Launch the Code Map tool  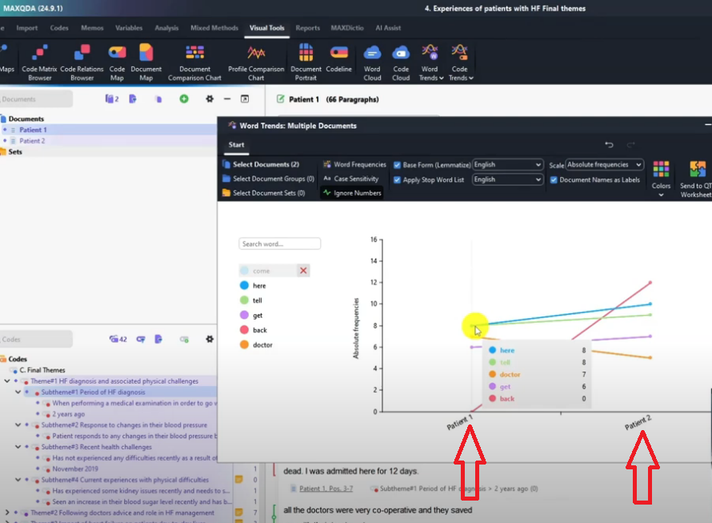point(117,62)
